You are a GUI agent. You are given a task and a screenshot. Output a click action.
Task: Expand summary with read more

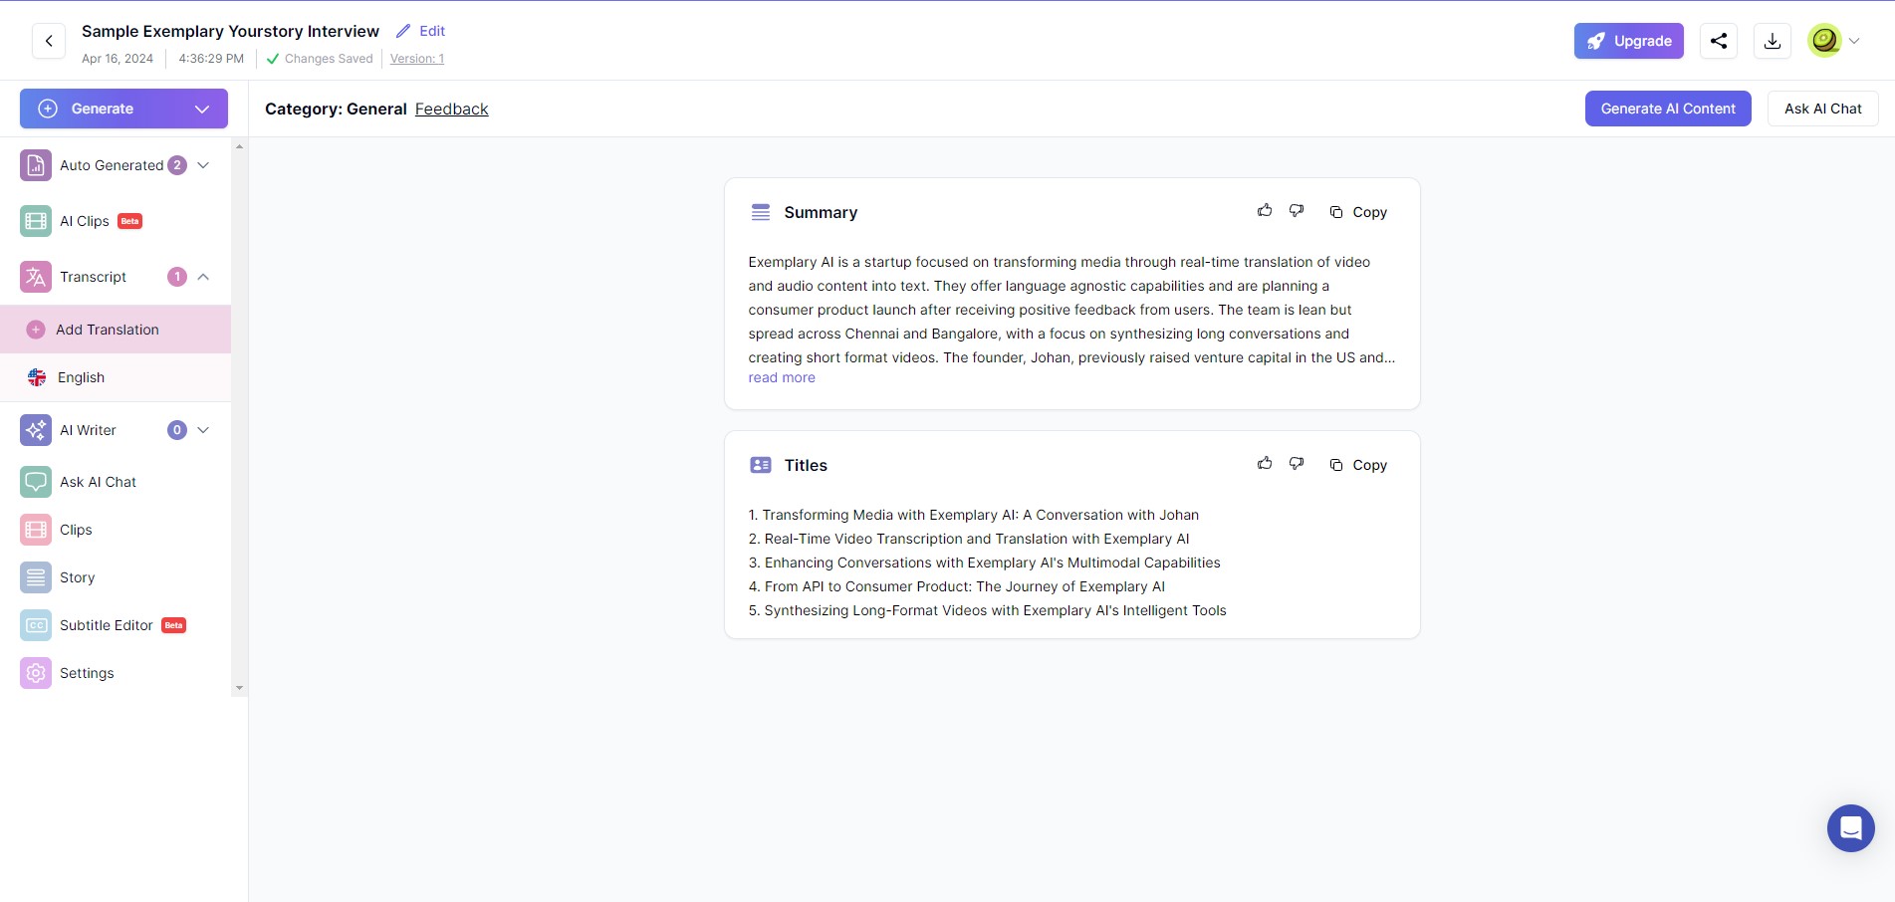point(782,378)
